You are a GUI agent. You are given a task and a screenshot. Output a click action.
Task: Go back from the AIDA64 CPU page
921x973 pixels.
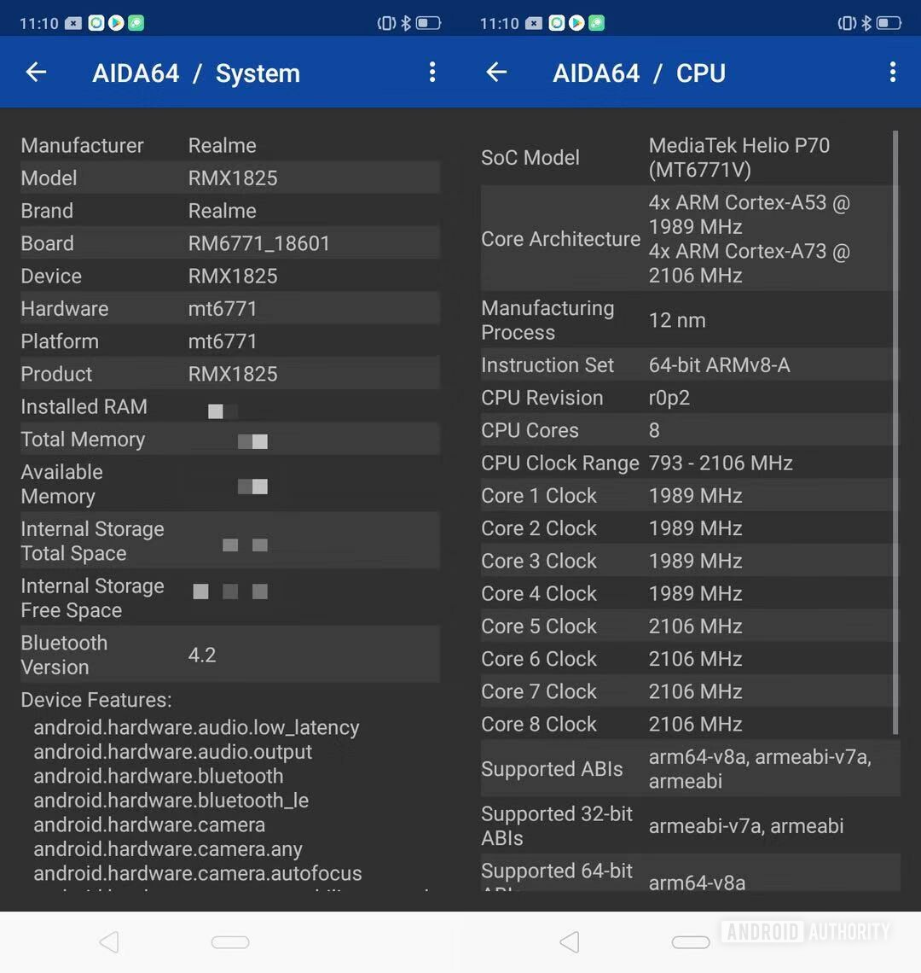[x=496, y=73]
